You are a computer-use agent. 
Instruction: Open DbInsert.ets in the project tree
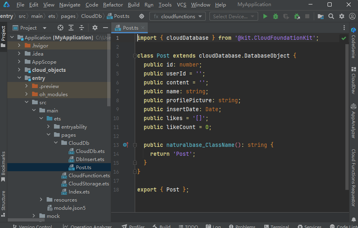90,159
